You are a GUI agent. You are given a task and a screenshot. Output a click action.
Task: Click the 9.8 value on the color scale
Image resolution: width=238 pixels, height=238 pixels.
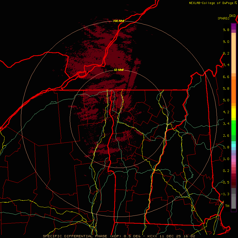(226, 30)
